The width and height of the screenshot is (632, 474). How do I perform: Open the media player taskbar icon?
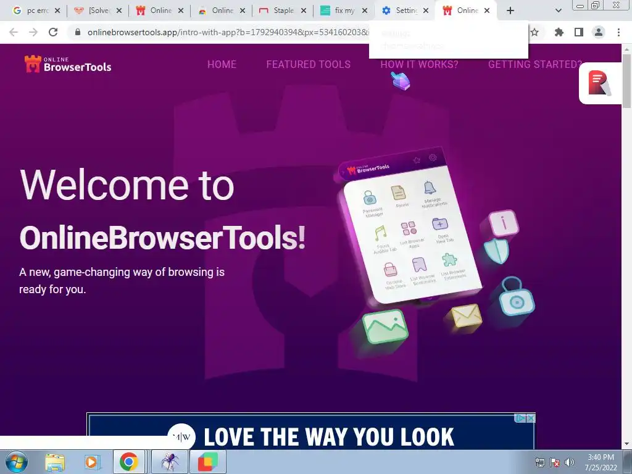click(x=92, y=462)
